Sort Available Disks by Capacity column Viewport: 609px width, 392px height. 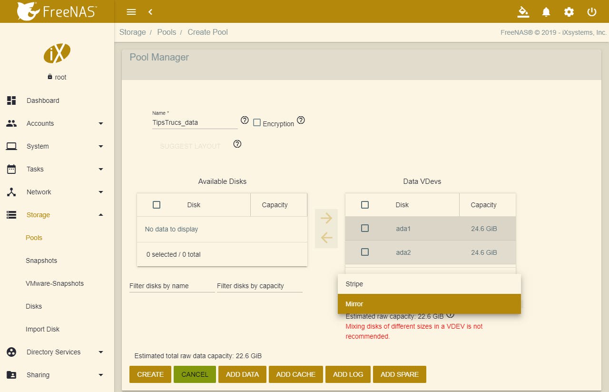tap(275, 205)
